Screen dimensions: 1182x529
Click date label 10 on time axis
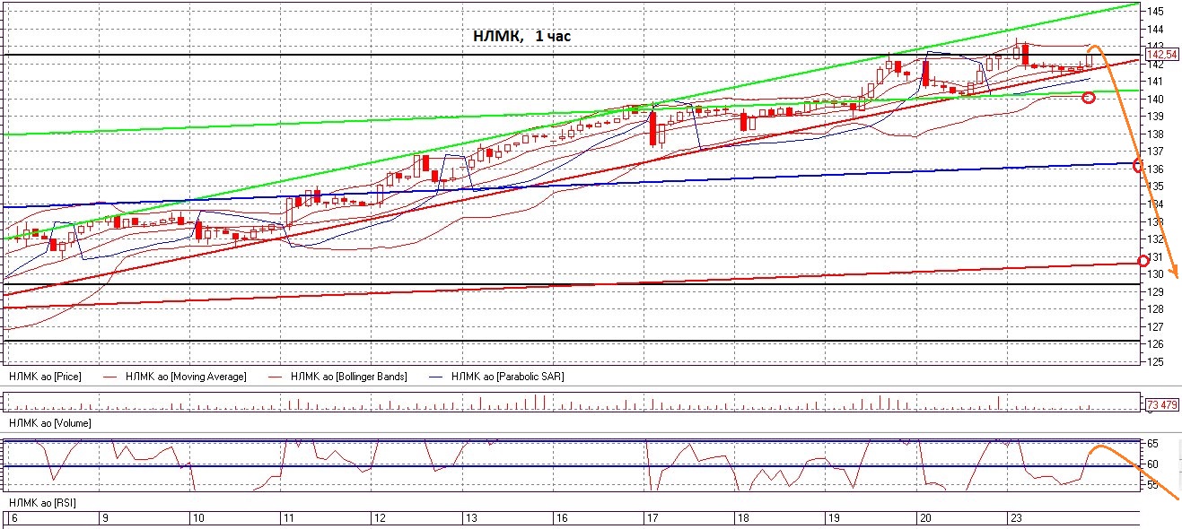pos(197,519)
